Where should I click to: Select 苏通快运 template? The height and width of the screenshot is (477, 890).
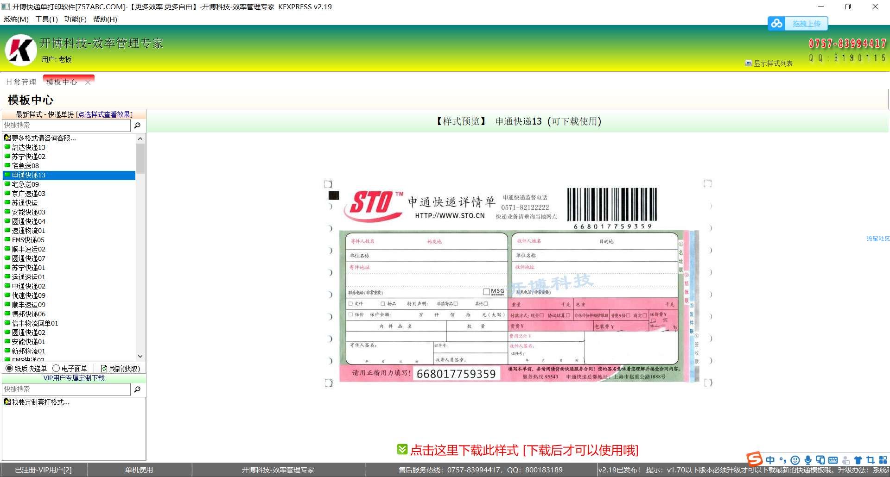[25, 203]
